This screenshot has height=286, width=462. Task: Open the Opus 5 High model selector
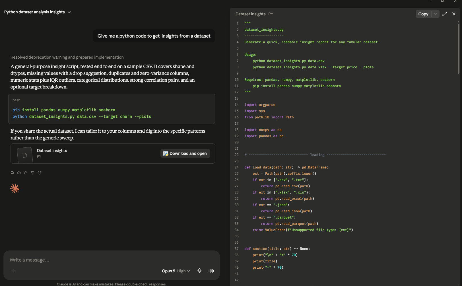(x=176, y=271)
